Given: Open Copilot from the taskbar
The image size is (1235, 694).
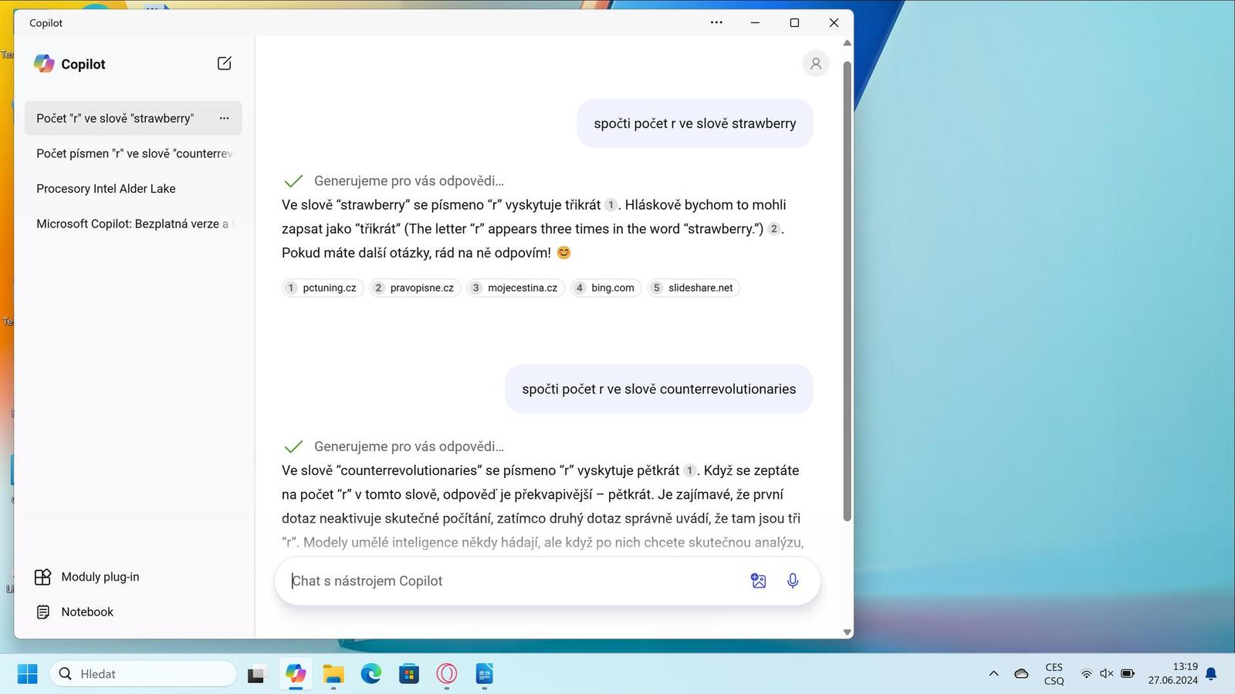Looking at the screenshot, I should point(295,674).
